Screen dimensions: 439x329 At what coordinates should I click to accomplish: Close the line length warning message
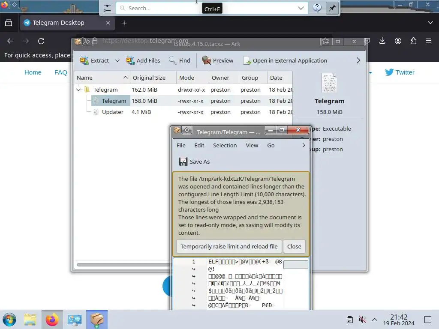click(x=294, y=246)
